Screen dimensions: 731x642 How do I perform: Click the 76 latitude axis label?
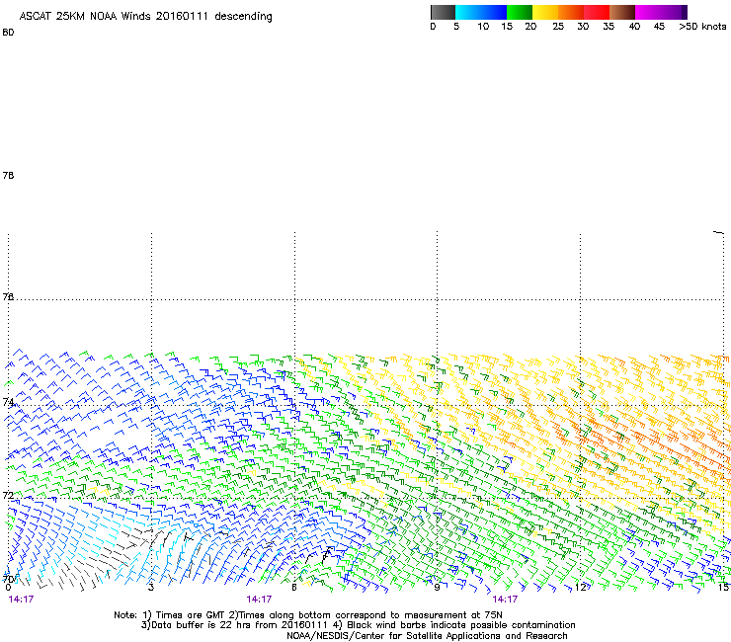8,296
